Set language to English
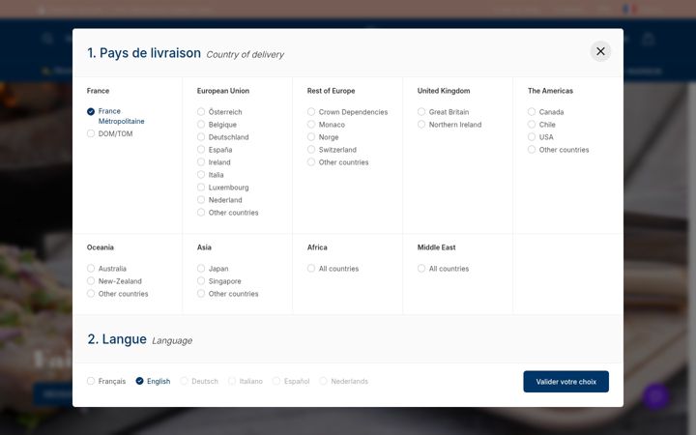696x435 pixels. coord(153,381)
